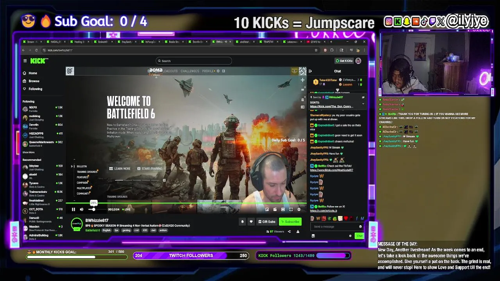The height and width of the screenshot is (281, 500).
Task: Select the English tag
Action: coord(106,230)
